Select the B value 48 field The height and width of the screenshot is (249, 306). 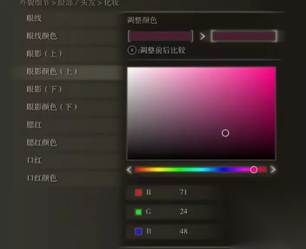172,231
